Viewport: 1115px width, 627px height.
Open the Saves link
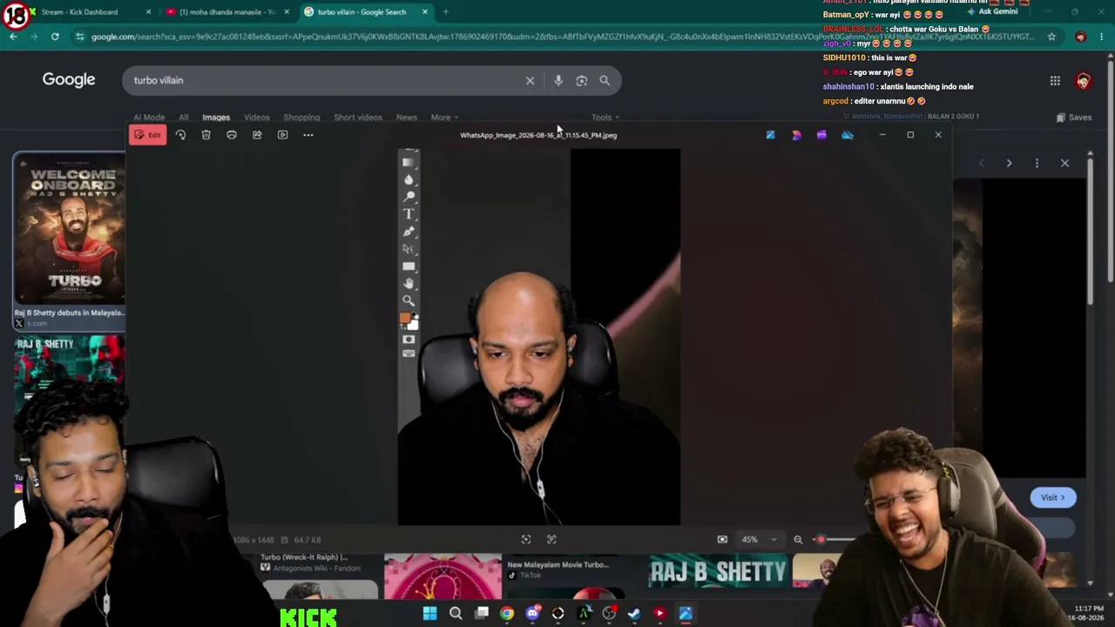click(1074, 118)
